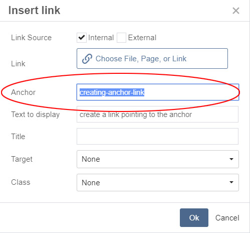Select the highlighted creating-anchor-link text

(x=112, y=92)
